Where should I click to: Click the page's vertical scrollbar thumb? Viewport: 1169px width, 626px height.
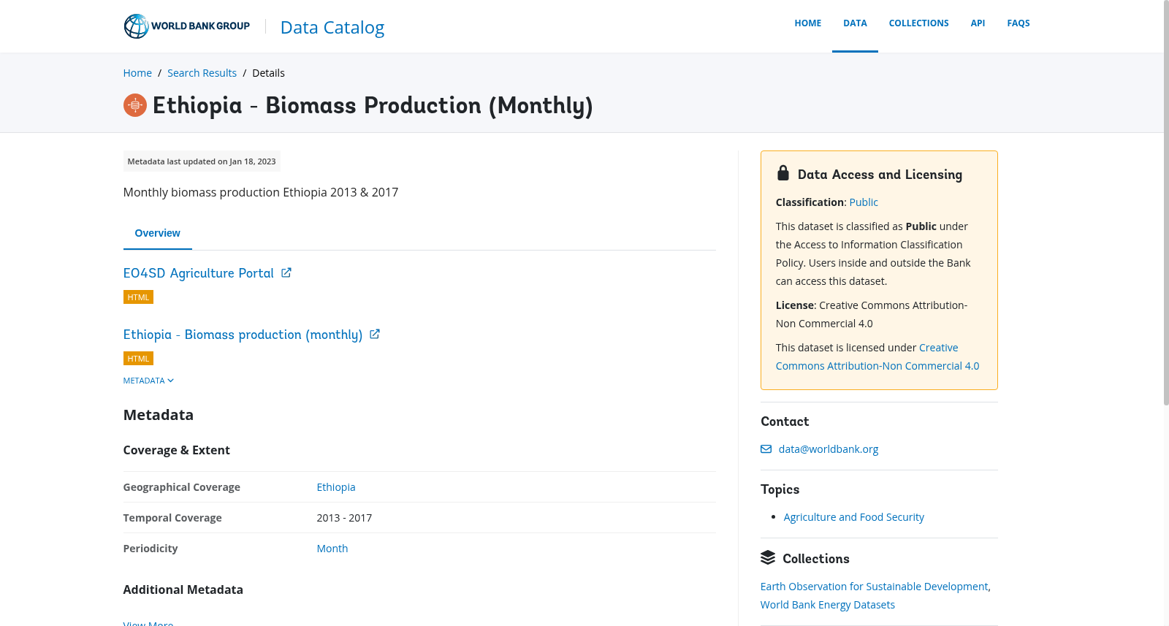pos(1166,203)
